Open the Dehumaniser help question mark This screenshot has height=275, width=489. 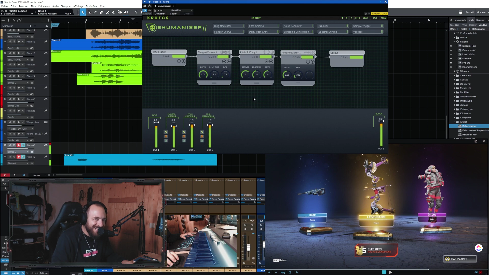coord(136,12)
